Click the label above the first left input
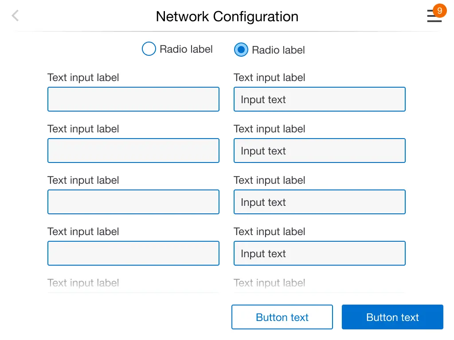 pyautogui.click(x=83, y=77)
